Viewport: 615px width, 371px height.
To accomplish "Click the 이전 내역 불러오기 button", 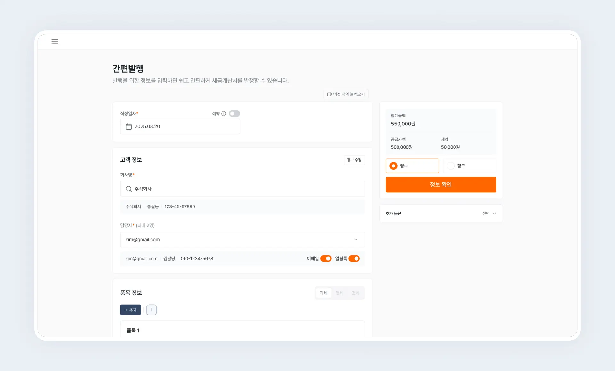I will tap(346, 94).
